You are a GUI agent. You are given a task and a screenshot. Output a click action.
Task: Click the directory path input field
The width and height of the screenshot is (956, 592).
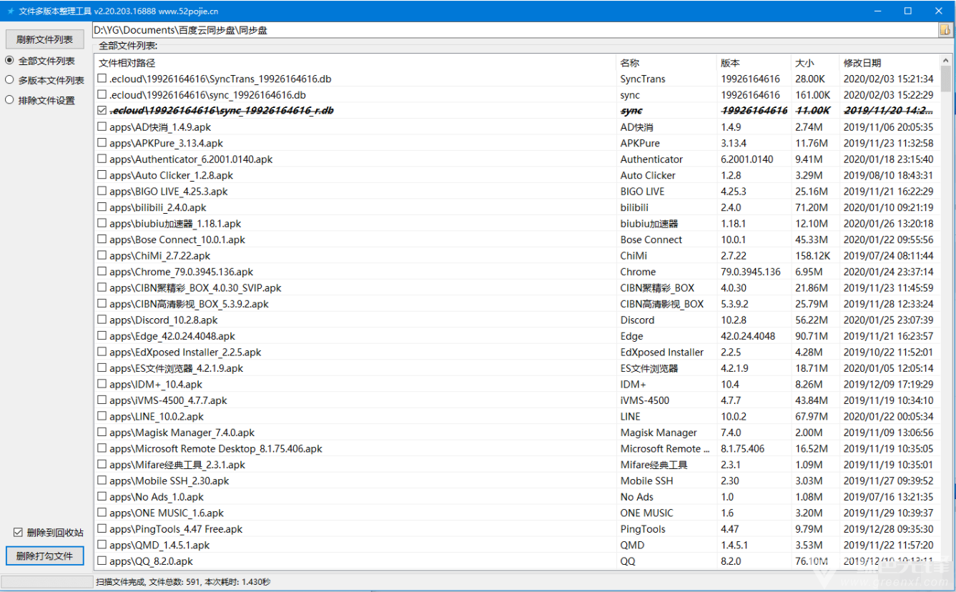pos(516,30)
